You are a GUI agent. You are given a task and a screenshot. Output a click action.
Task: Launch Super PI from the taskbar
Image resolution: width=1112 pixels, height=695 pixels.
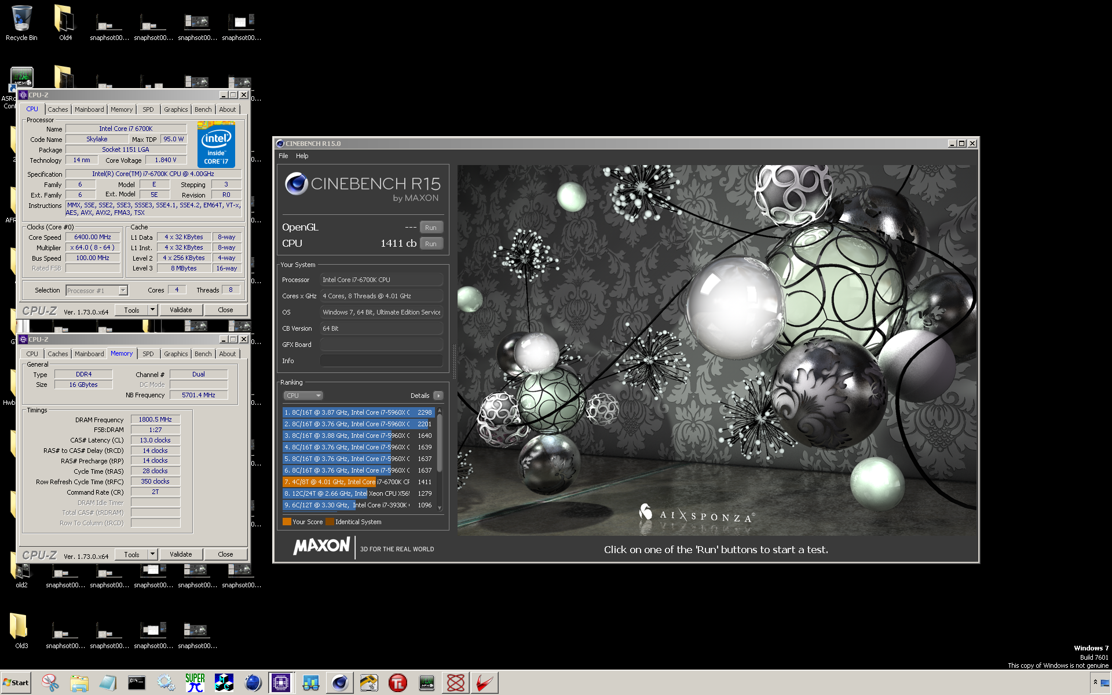195,683
